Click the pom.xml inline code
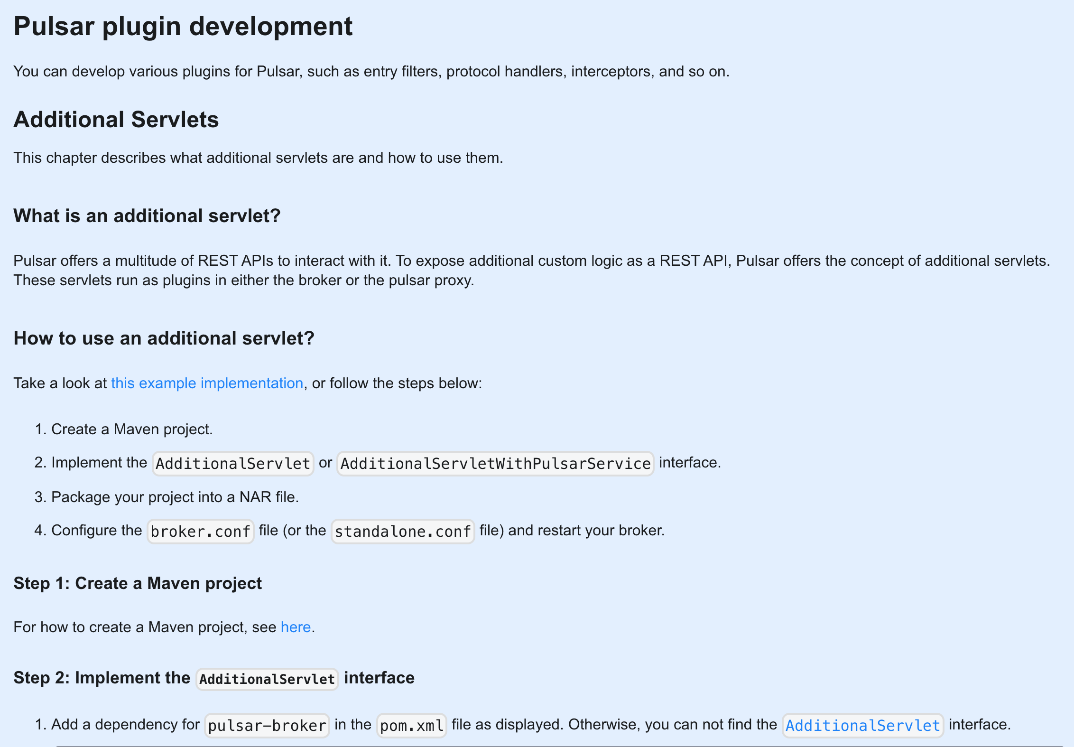1074x747 pixels. click(411, 725)
